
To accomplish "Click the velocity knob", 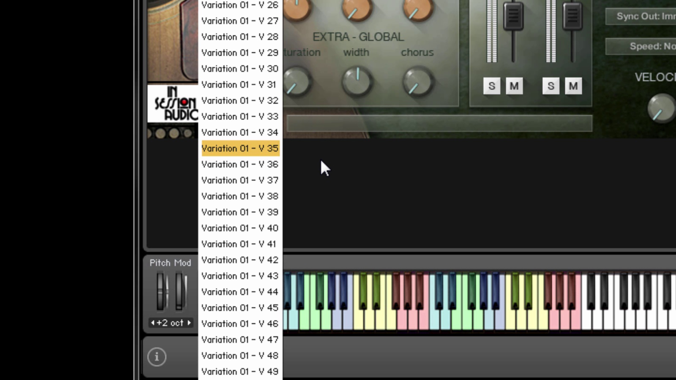I will tap(662, 108).
